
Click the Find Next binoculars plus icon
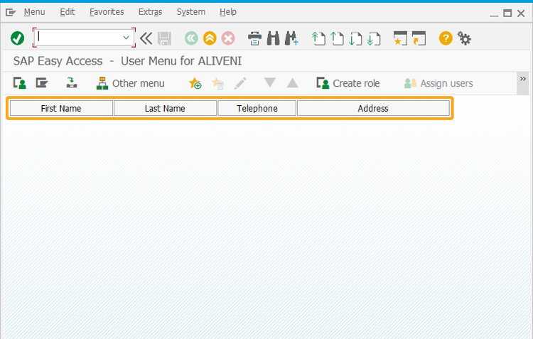(291, 38)
